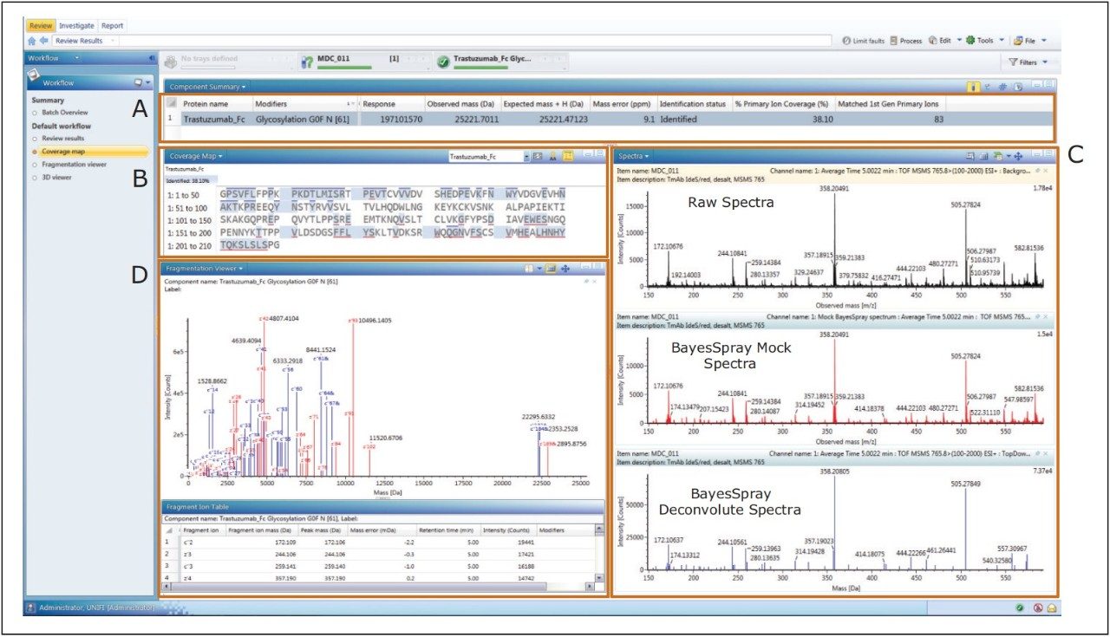Switch to the Investigate tab
Image resolution: width=1110 pixels, height=637 pixels.
tap(76, 26)
